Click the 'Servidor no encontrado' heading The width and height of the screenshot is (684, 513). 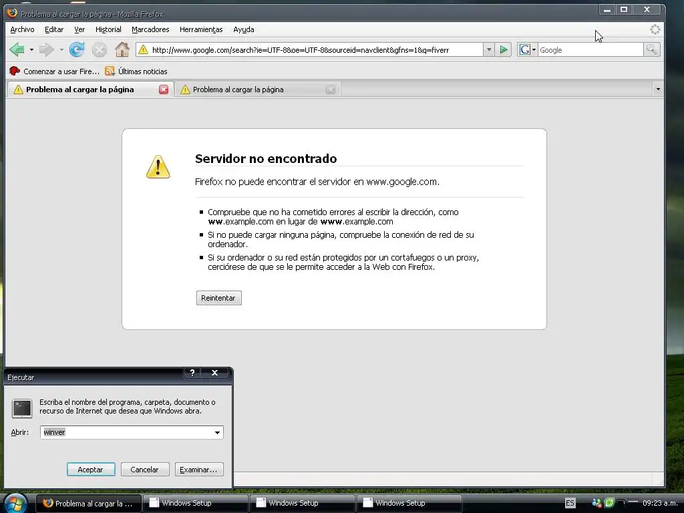266,158
